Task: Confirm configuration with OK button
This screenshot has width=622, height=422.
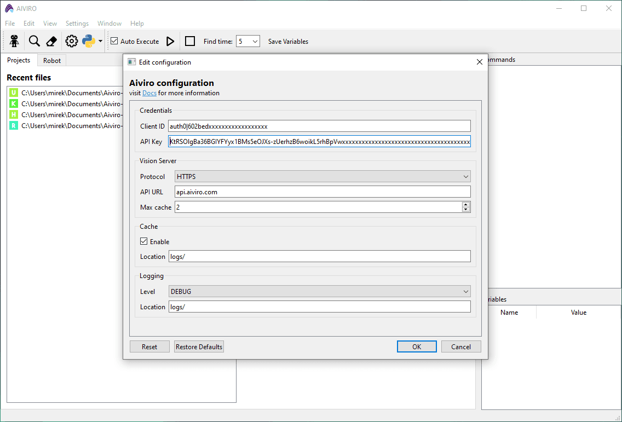Action: 417,346
